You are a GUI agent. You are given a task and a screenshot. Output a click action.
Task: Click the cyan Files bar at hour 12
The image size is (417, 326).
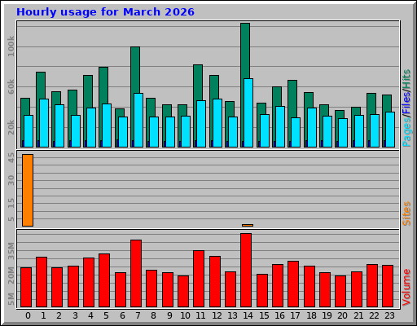click(217, 123)
